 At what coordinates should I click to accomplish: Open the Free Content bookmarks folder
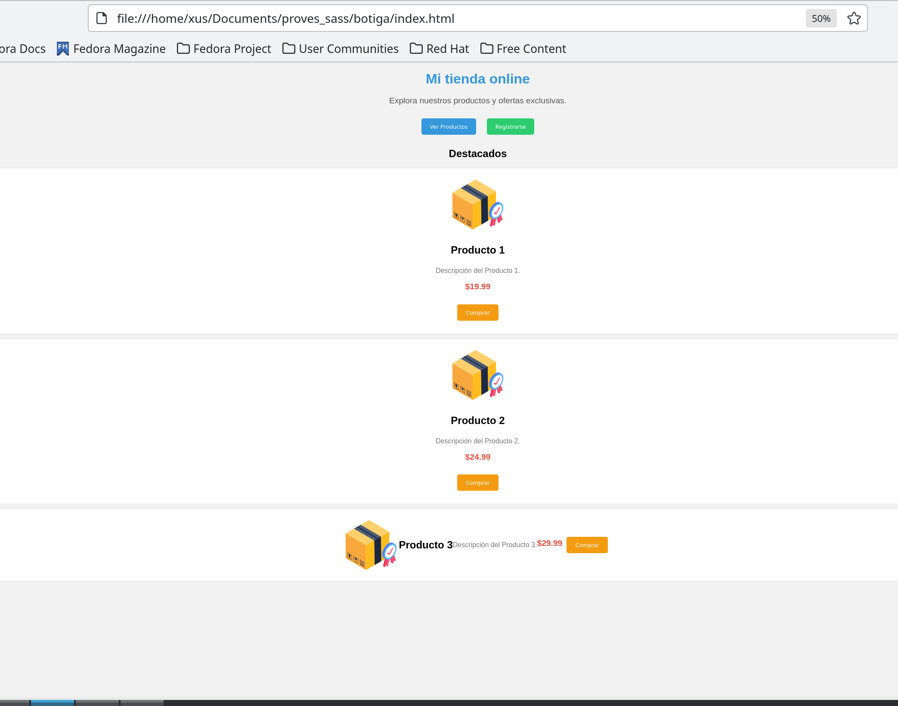pyautogui.click(x=523, y=49)
